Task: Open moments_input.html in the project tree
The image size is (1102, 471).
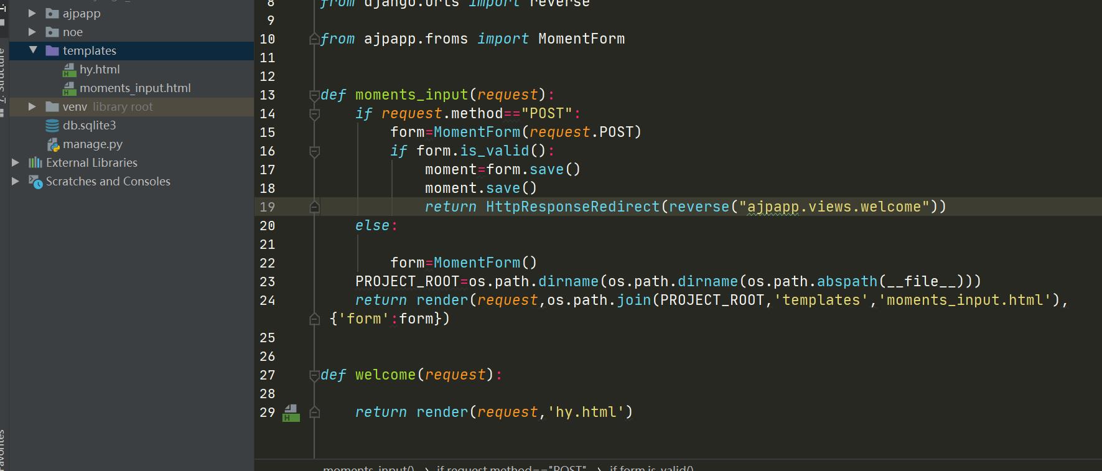Action: (x=135, y=88)
